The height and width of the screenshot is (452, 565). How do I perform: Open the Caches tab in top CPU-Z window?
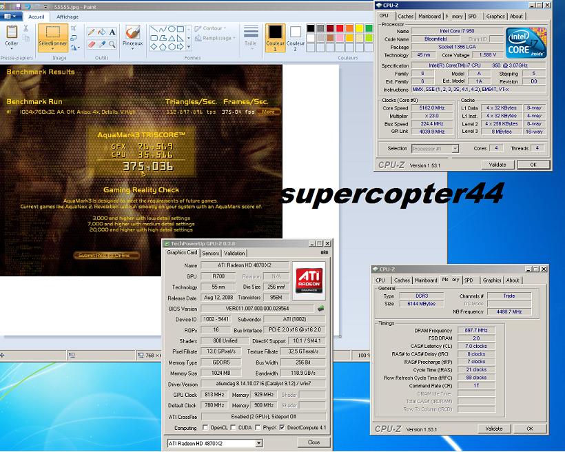coord(405,17)
